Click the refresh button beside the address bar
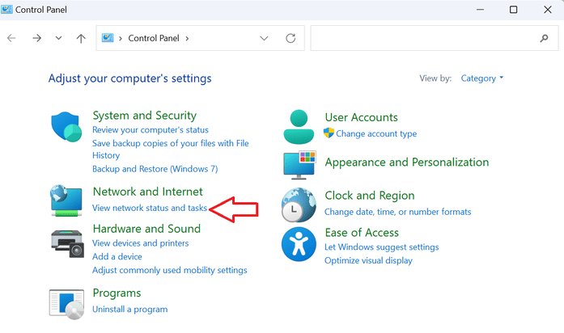 (290, 38)
